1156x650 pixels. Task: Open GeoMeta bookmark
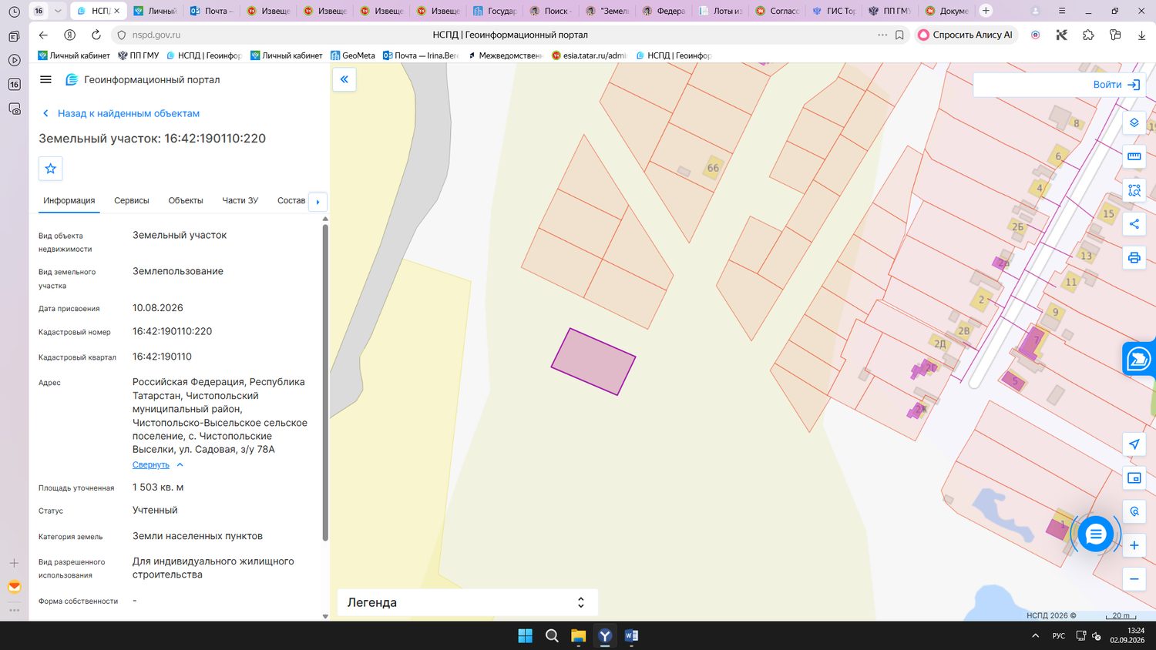(353, 55)
